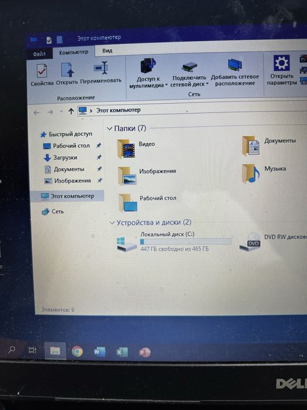Go forward with the forward arrow
Image resolution: width=307 pixels, height=410 pixels.
(50, 112)
